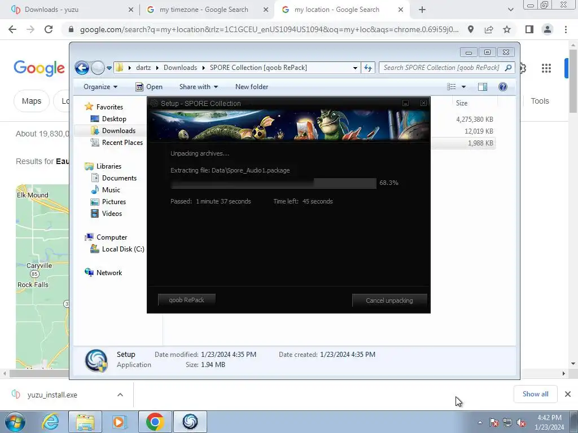Show hidden tray icons arrow
The image size is (578, 433).
480,422
